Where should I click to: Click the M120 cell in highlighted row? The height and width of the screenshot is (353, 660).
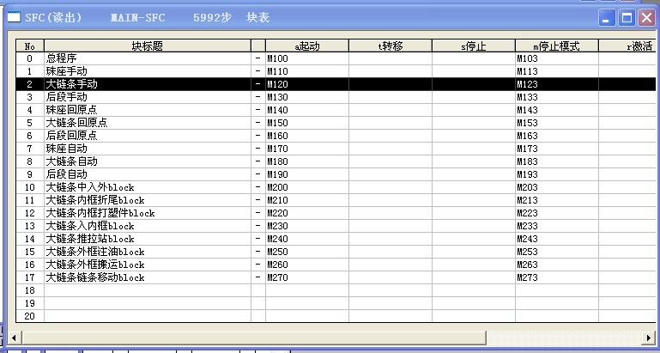[x=306, y=84]
